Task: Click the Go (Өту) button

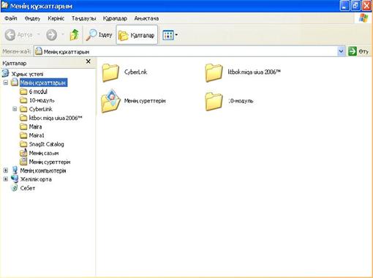Action: click(x=358, y=51)
